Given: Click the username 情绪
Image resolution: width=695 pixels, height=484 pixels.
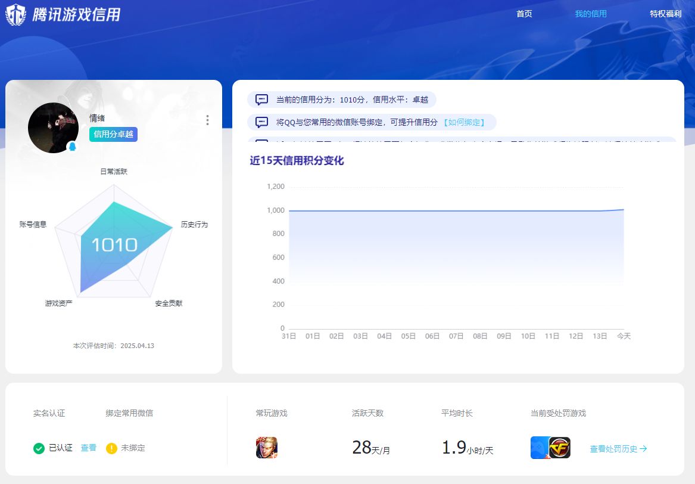Looking at the screenshot, I should point(97,118).
